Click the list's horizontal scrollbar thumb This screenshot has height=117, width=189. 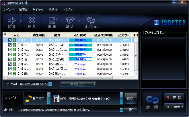click(60, 77)
